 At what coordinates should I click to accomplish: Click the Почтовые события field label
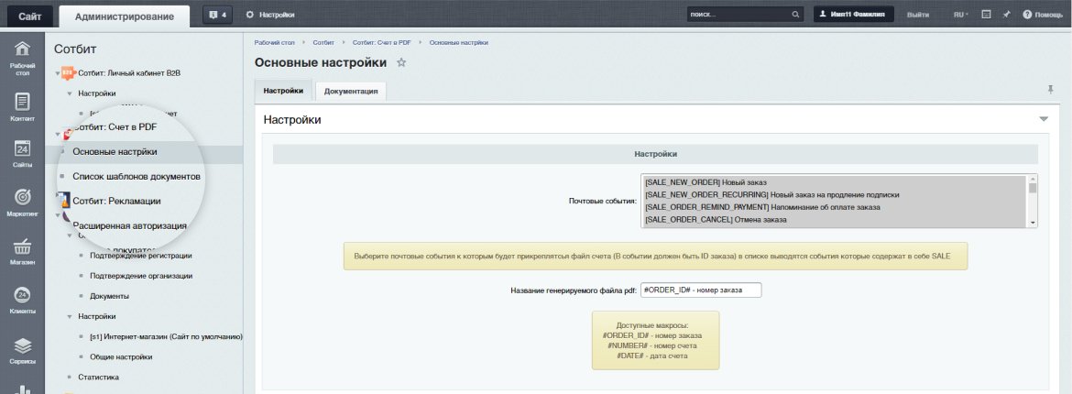[602, 201]
